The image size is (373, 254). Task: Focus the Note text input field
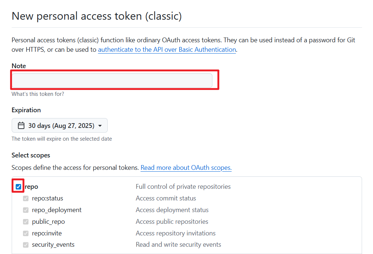pyautogui.click(x=112, y=81)
